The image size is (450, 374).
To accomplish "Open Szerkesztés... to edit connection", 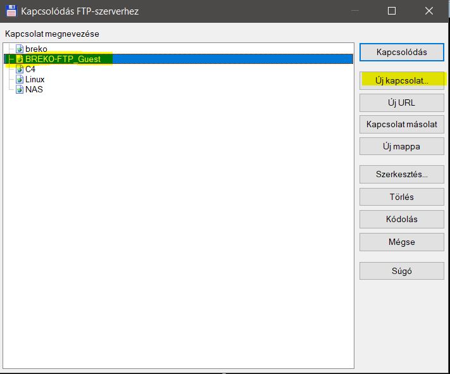I will (401, 174).
